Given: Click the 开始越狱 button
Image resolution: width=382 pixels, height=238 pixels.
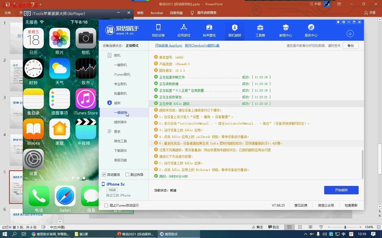Looking at the screenshot, I should point(341,190).
